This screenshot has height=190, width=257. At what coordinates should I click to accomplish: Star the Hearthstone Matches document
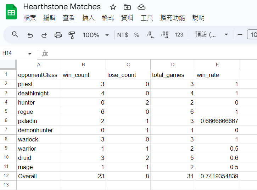[x=113, y=7]
